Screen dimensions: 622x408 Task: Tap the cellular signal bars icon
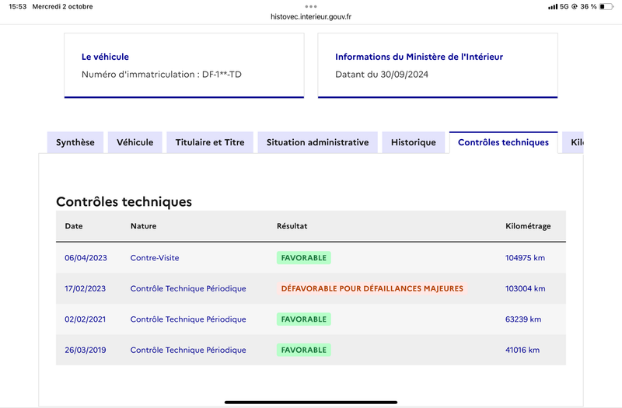pyautogui.click(x=552, y=7)
